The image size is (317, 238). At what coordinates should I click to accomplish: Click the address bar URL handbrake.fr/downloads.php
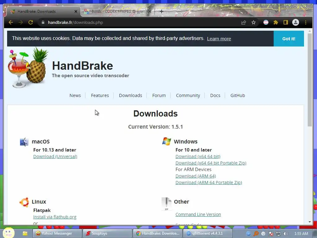(76, 22)
